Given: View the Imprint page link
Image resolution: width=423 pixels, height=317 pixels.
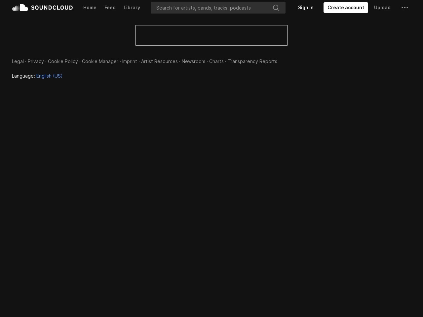Looking at the screenshot, I should point(130,61).
